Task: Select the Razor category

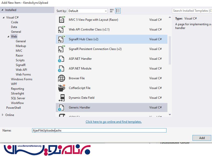Action: (19, 55)
